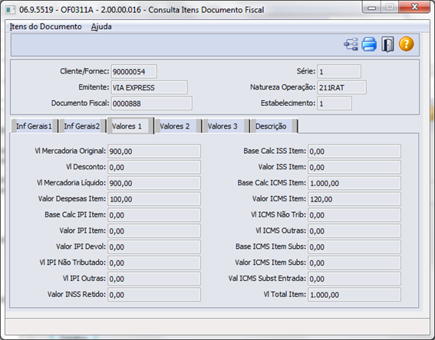Click the Valor IPI Devol field
Screen dimensions: 435x340
pos(154,247)
